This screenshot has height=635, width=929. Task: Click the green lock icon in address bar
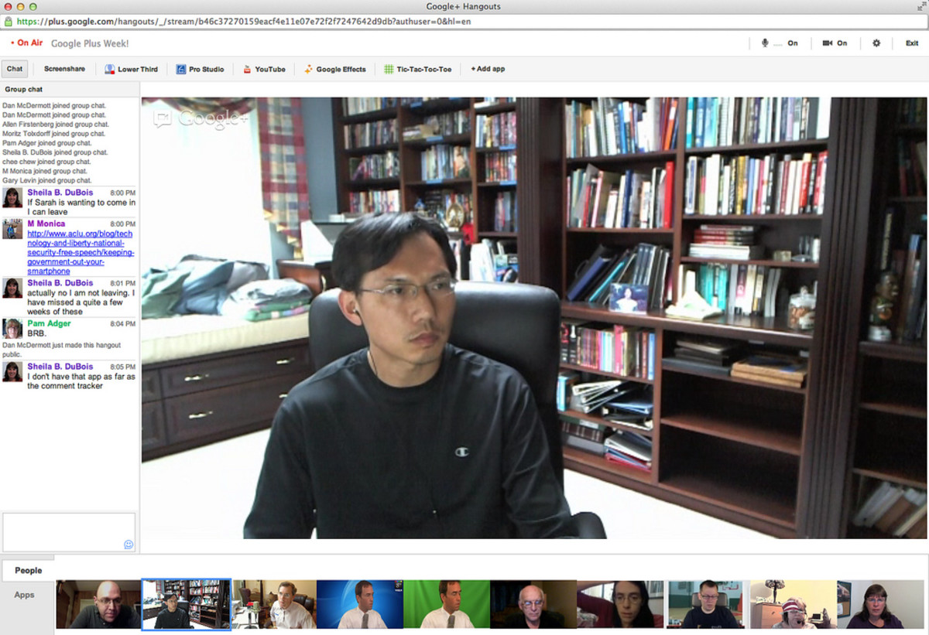9,22
